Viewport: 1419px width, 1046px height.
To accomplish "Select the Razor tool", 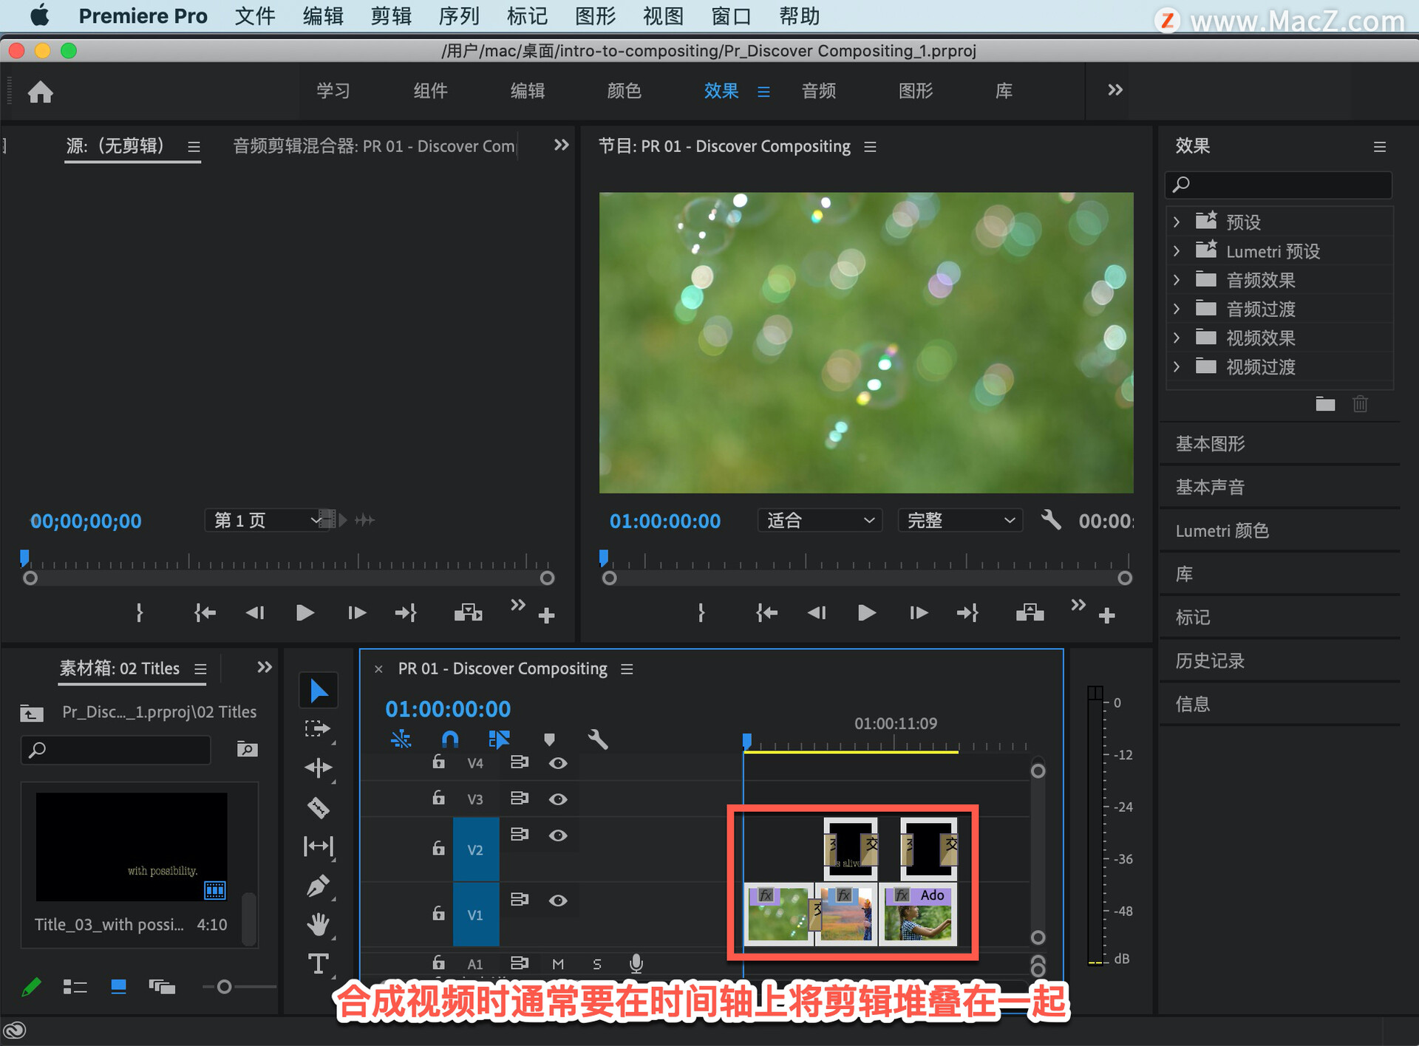I will click(319, 807).
